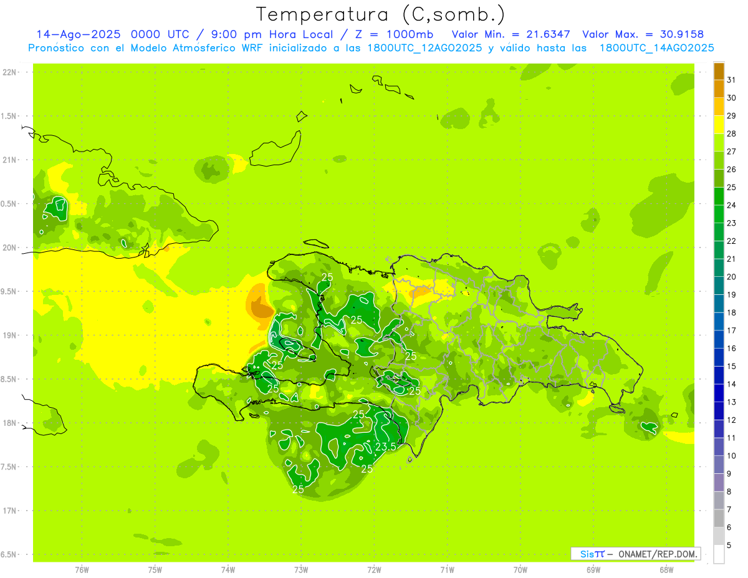This screenshot has height=578, width=748.
Task: Click the '70W' longitude axis label
Action: (x=520, y=570)
